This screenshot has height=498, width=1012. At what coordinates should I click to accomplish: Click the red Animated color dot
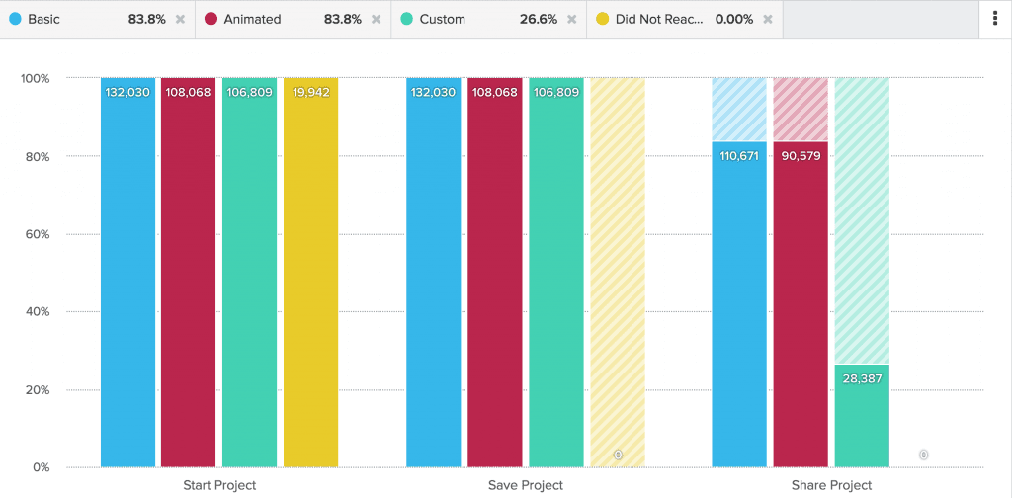click(x=211, y=19)
